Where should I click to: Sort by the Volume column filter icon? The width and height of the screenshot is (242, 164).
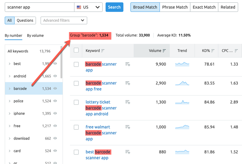pyautogui.click(x=164, y=51)
